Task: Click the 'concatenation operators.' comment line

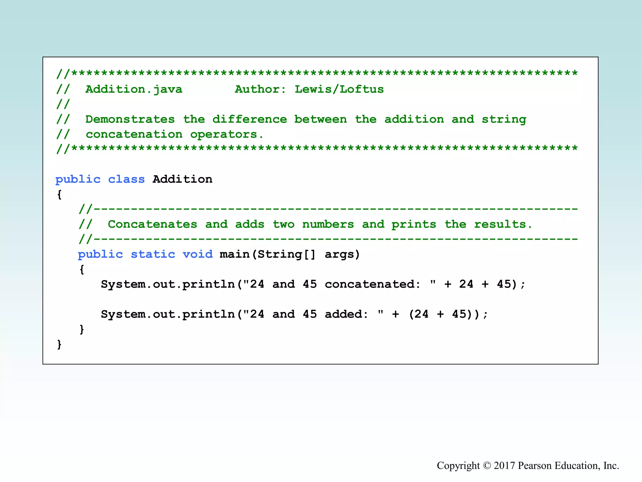Action: 160,135
